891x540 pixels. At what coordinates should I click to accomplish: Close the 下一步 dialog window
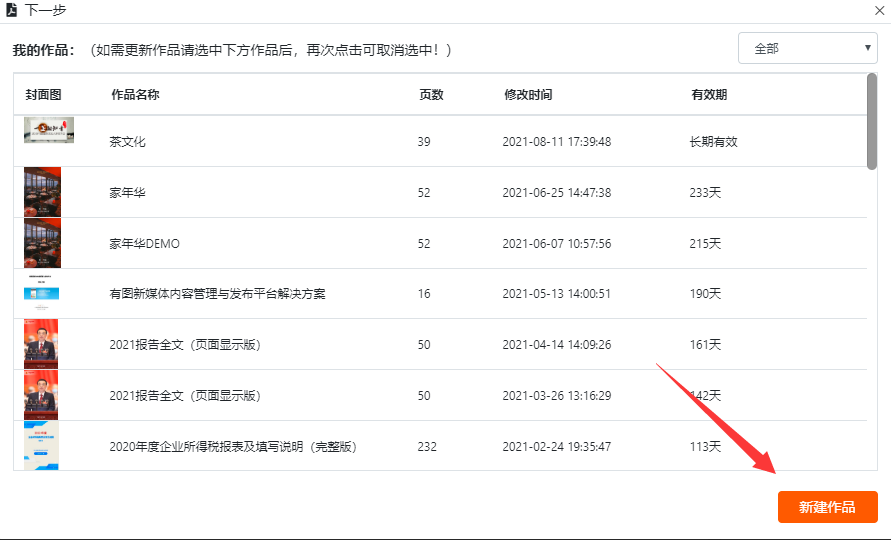pos(878,11)
